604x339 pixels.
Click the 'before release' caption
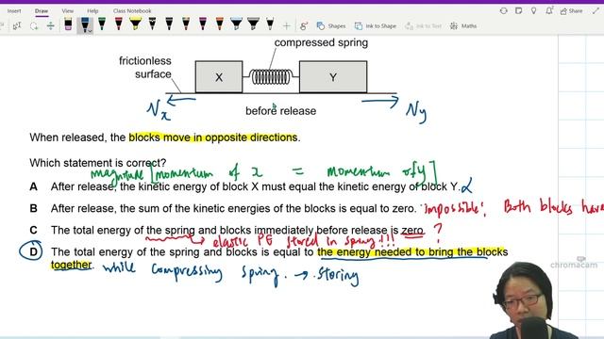pyautogui.click(x=281, y=111)
